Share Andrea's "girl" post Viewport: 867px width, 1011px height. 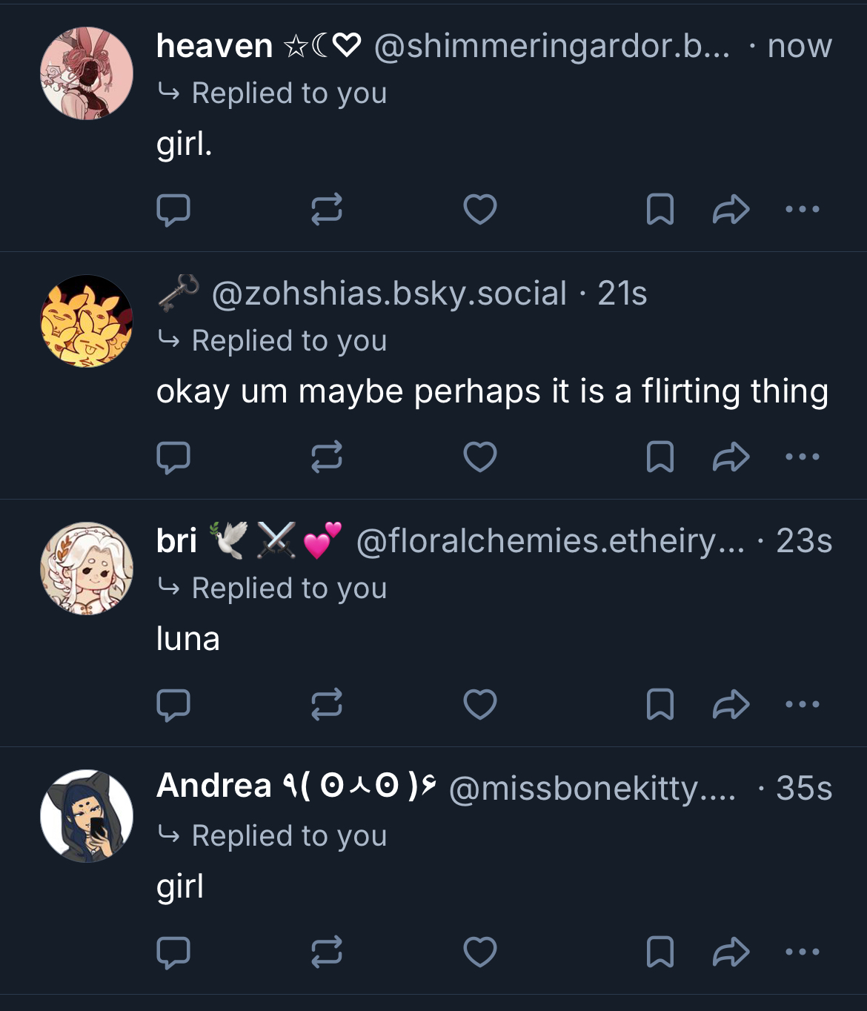[x=731, y=952]
